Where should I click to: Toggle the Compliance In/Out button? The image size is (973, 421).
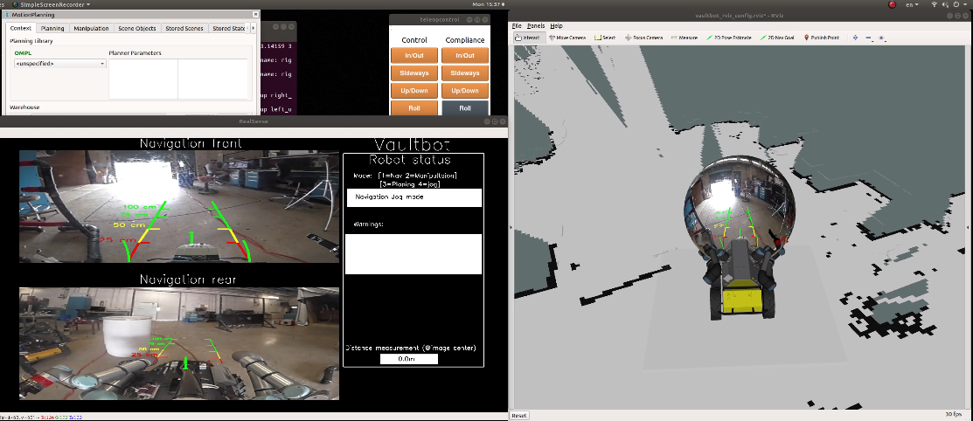pos(465,55)
